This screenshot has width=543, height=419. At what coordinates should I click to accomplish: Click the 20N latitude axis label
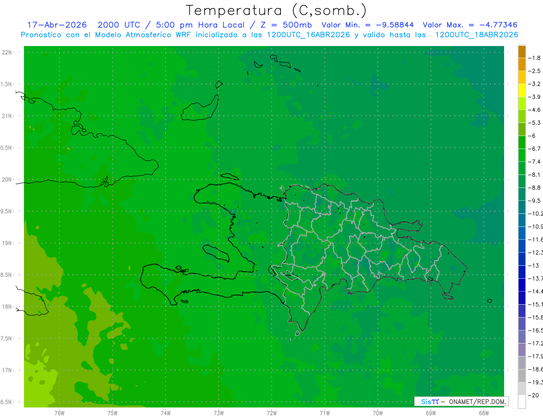pos(8,179)
